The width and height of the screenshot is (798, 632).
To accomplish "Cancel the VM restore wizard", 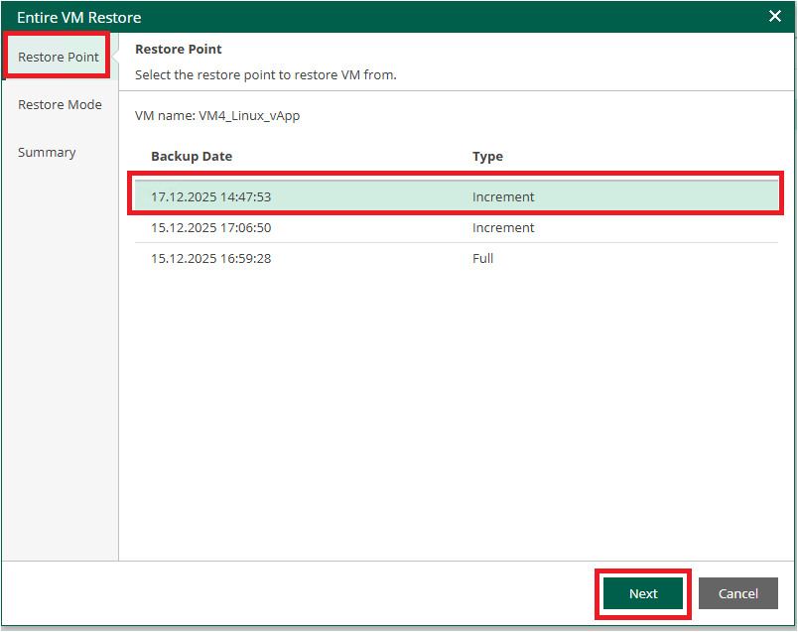I will (x=737, y=593).
